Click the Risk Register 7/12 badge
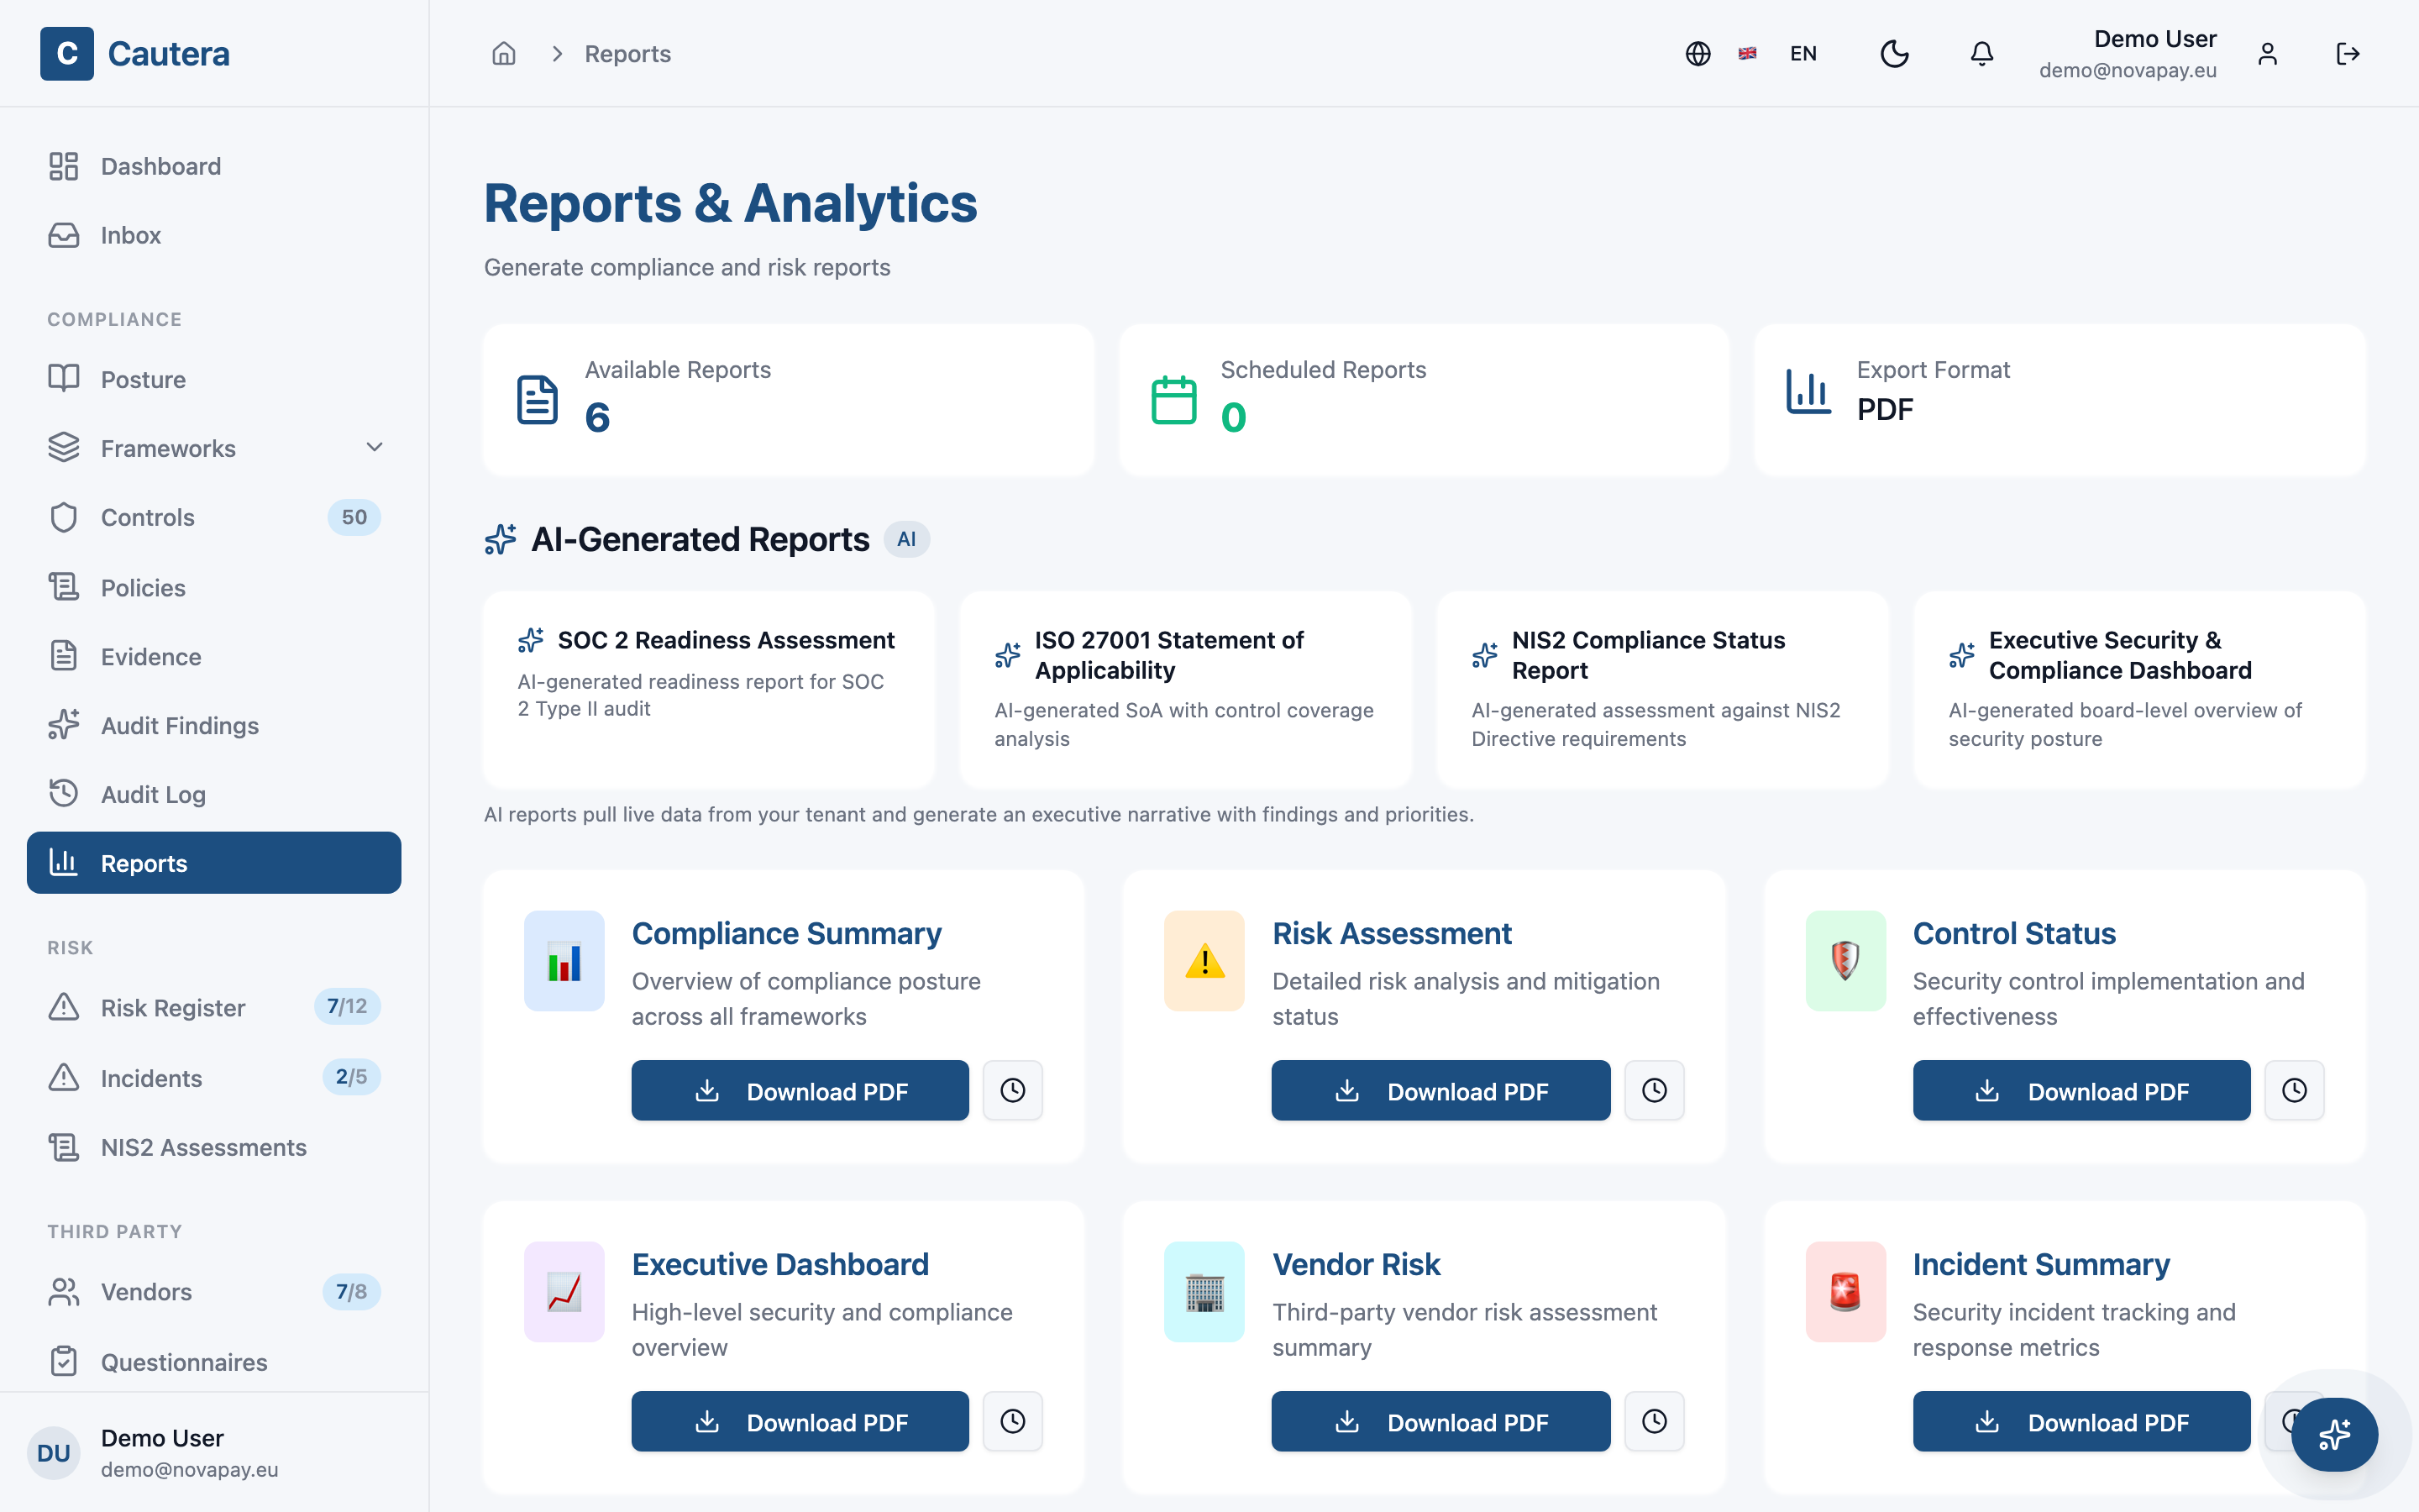Viewport: 2419px width, 1512px height. 347,1006
